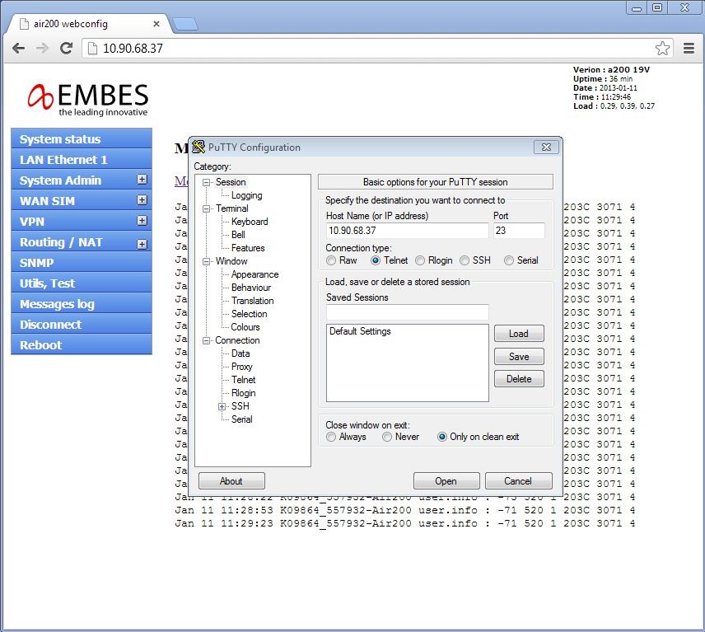Expand Routing / NAT sidebar submenu
The image size is (705, 632).
click(x=142, y=244)
